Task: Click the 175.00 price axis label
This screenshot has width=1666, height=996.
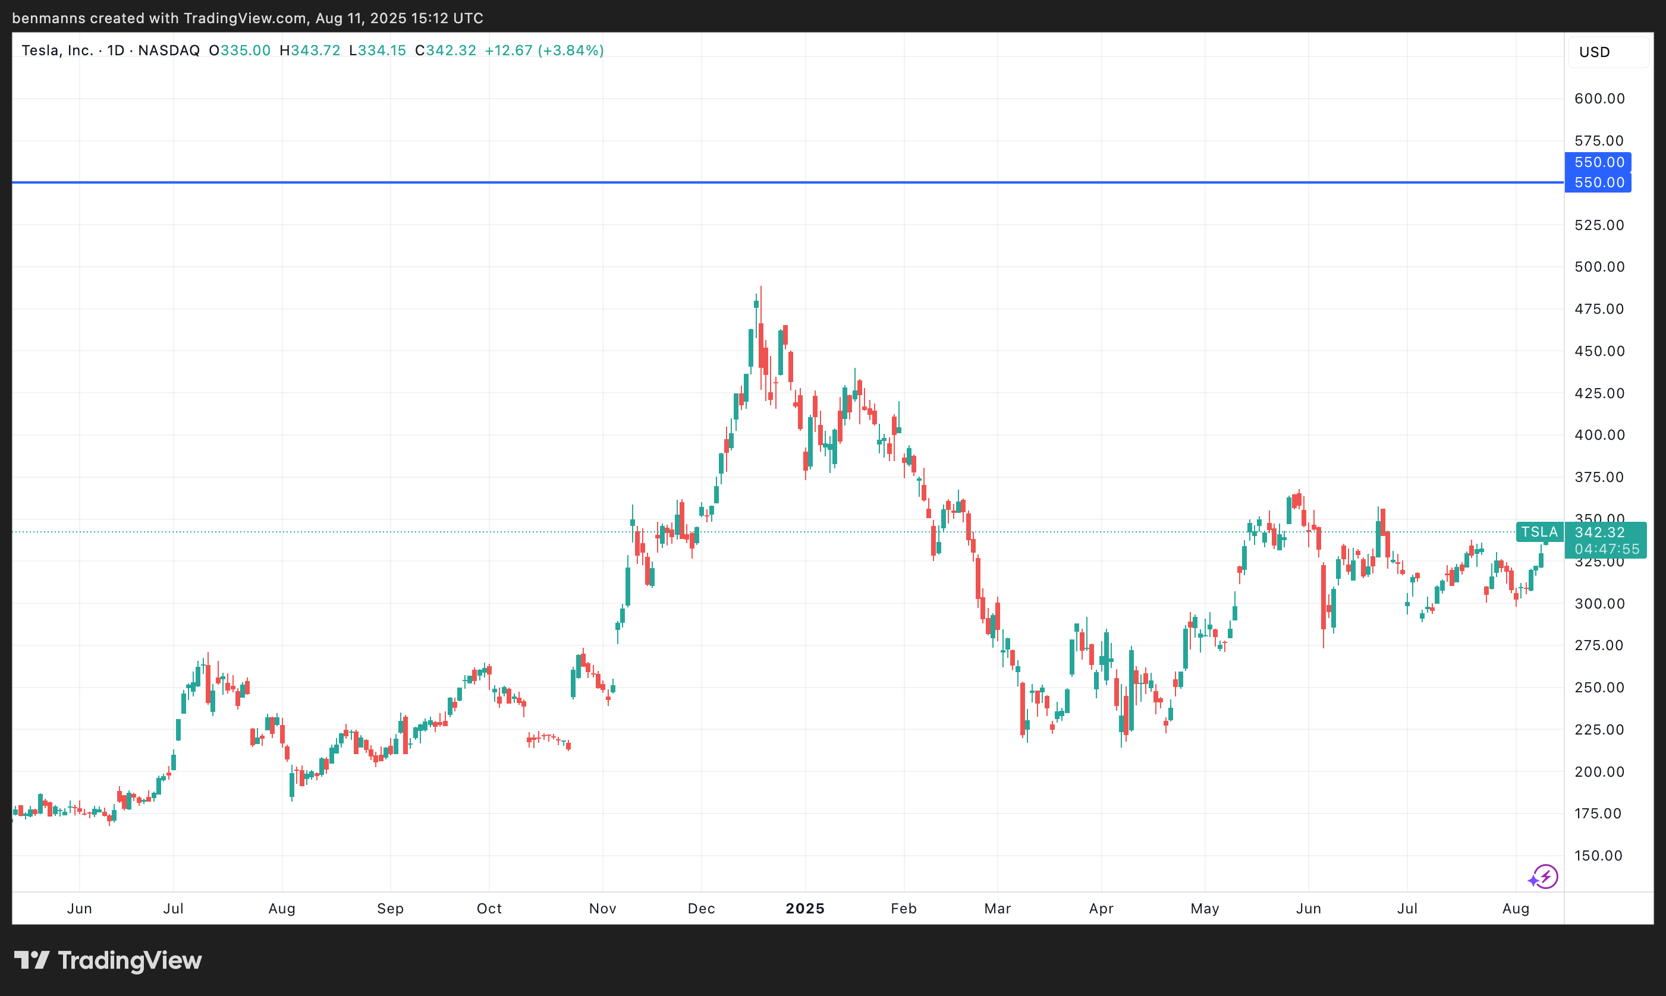Action: [x=1598, y=814]
